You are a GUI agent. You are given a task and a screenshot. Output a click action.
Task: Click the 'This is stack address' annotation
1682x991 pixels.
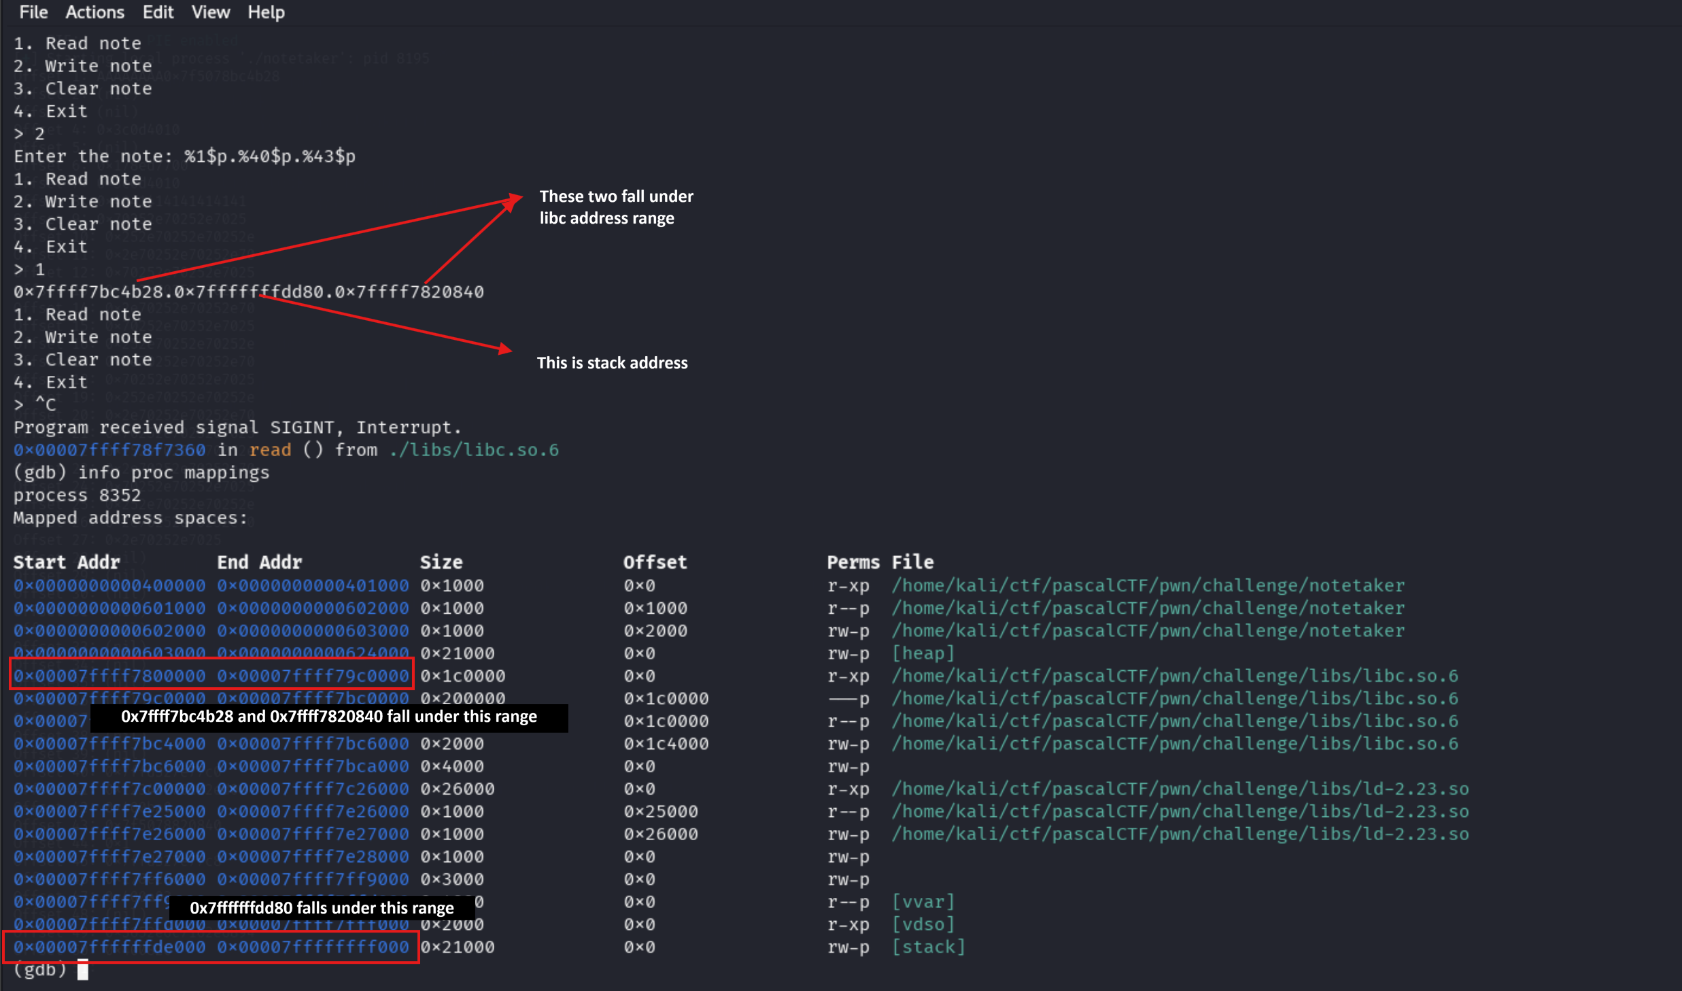click(x=611, y=362)
